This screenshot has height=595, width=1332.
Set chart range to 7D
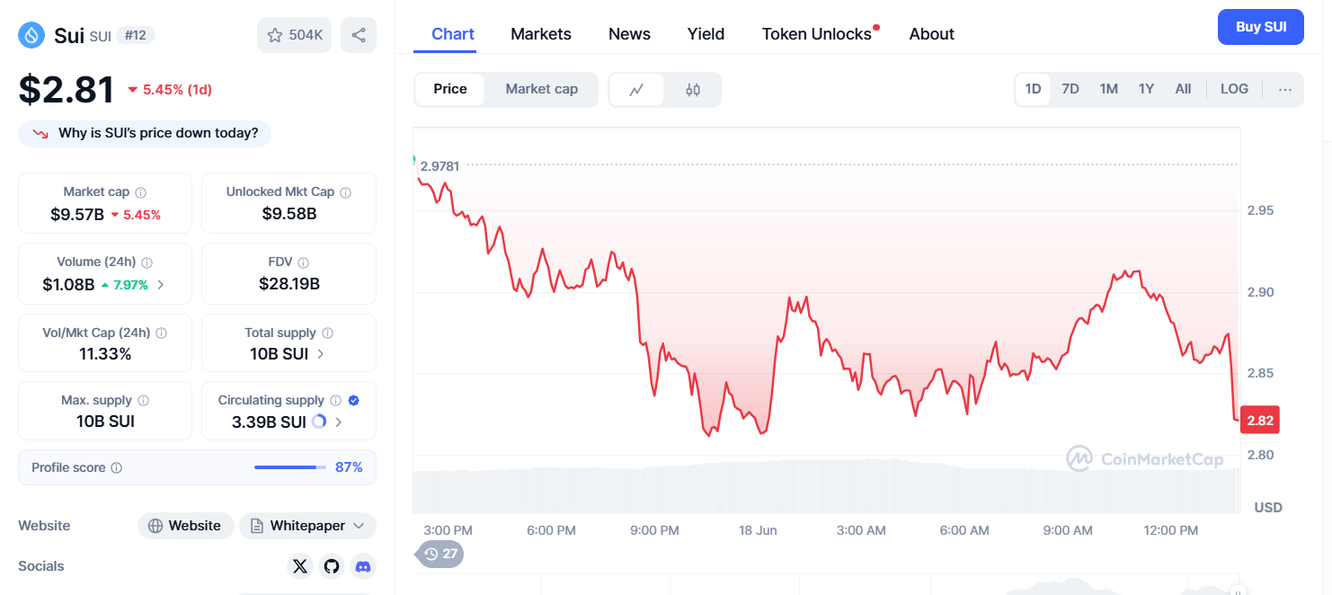point(1070,89)
